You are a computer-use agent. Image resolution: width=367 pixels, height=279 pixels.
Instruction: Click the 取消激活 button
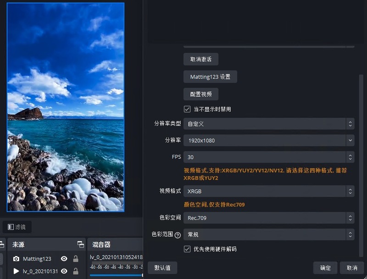(x=201, y=59)
